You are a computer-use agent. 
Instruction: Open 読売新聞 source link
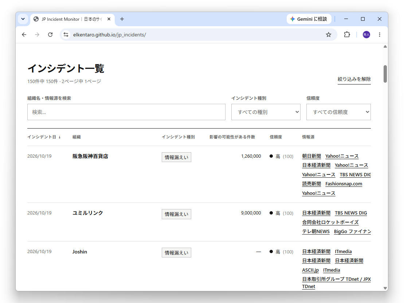[311, 184]
